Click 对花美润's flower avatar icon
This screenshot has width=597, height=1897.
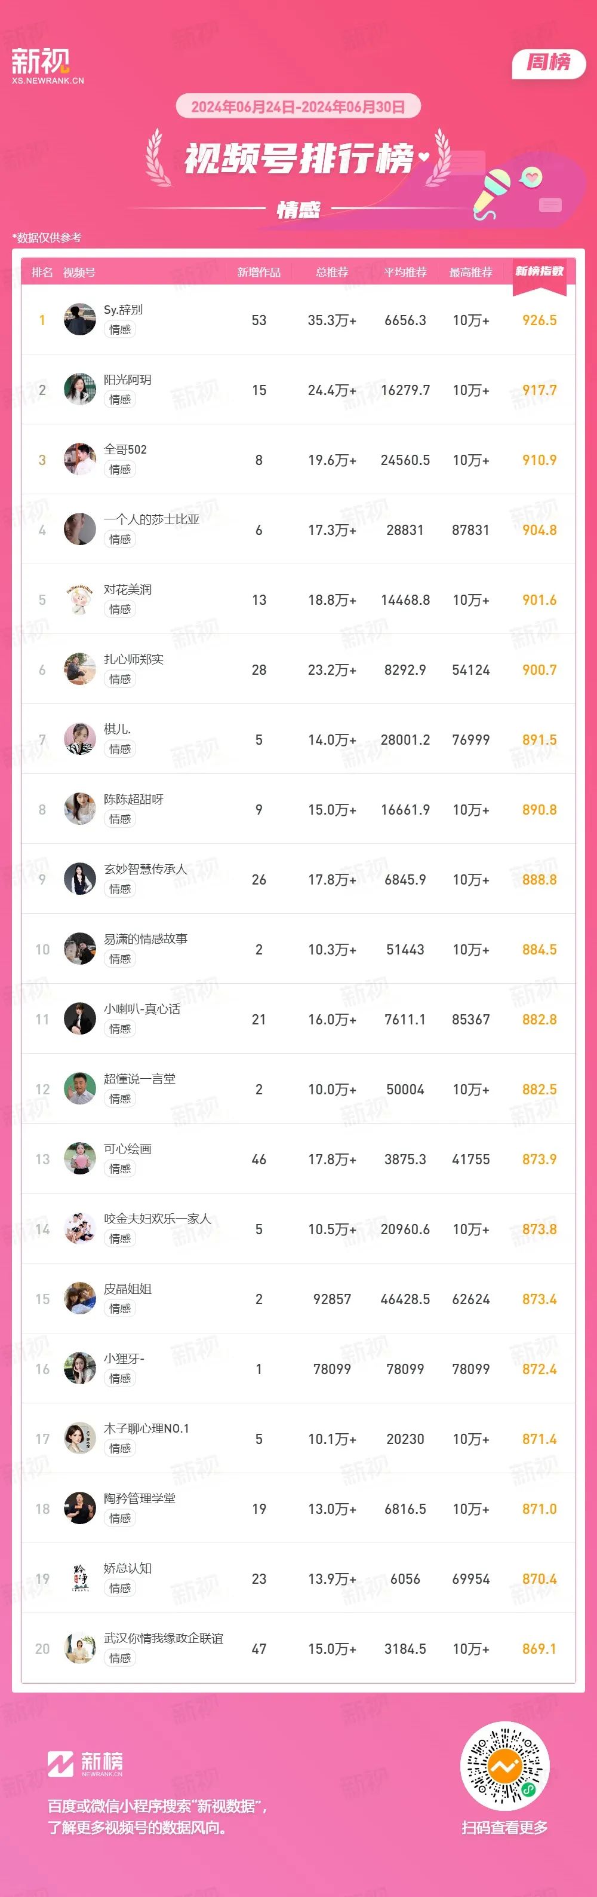[79, 599]
